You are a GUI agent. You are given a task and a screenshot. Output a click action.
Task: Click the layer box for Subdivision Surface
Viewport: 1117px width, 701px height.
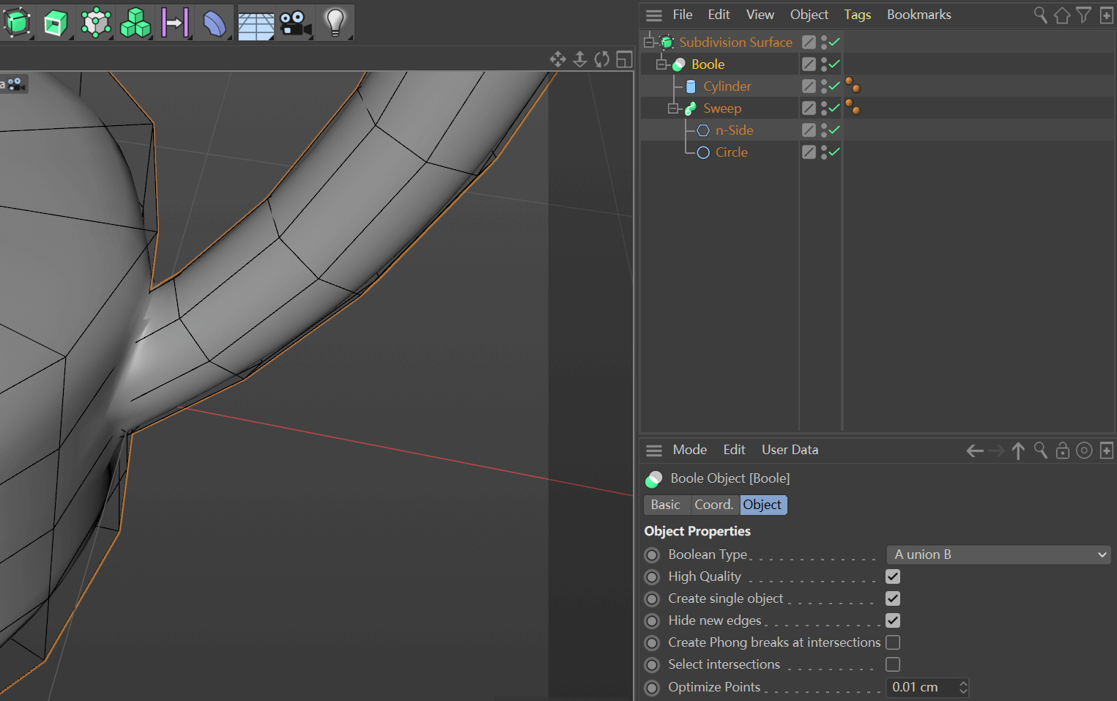(809, 42)
